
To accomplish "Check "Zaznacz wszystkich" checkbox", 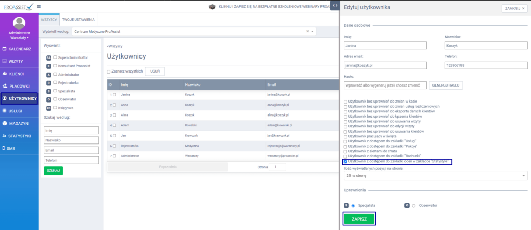I will tap(109, 71).
